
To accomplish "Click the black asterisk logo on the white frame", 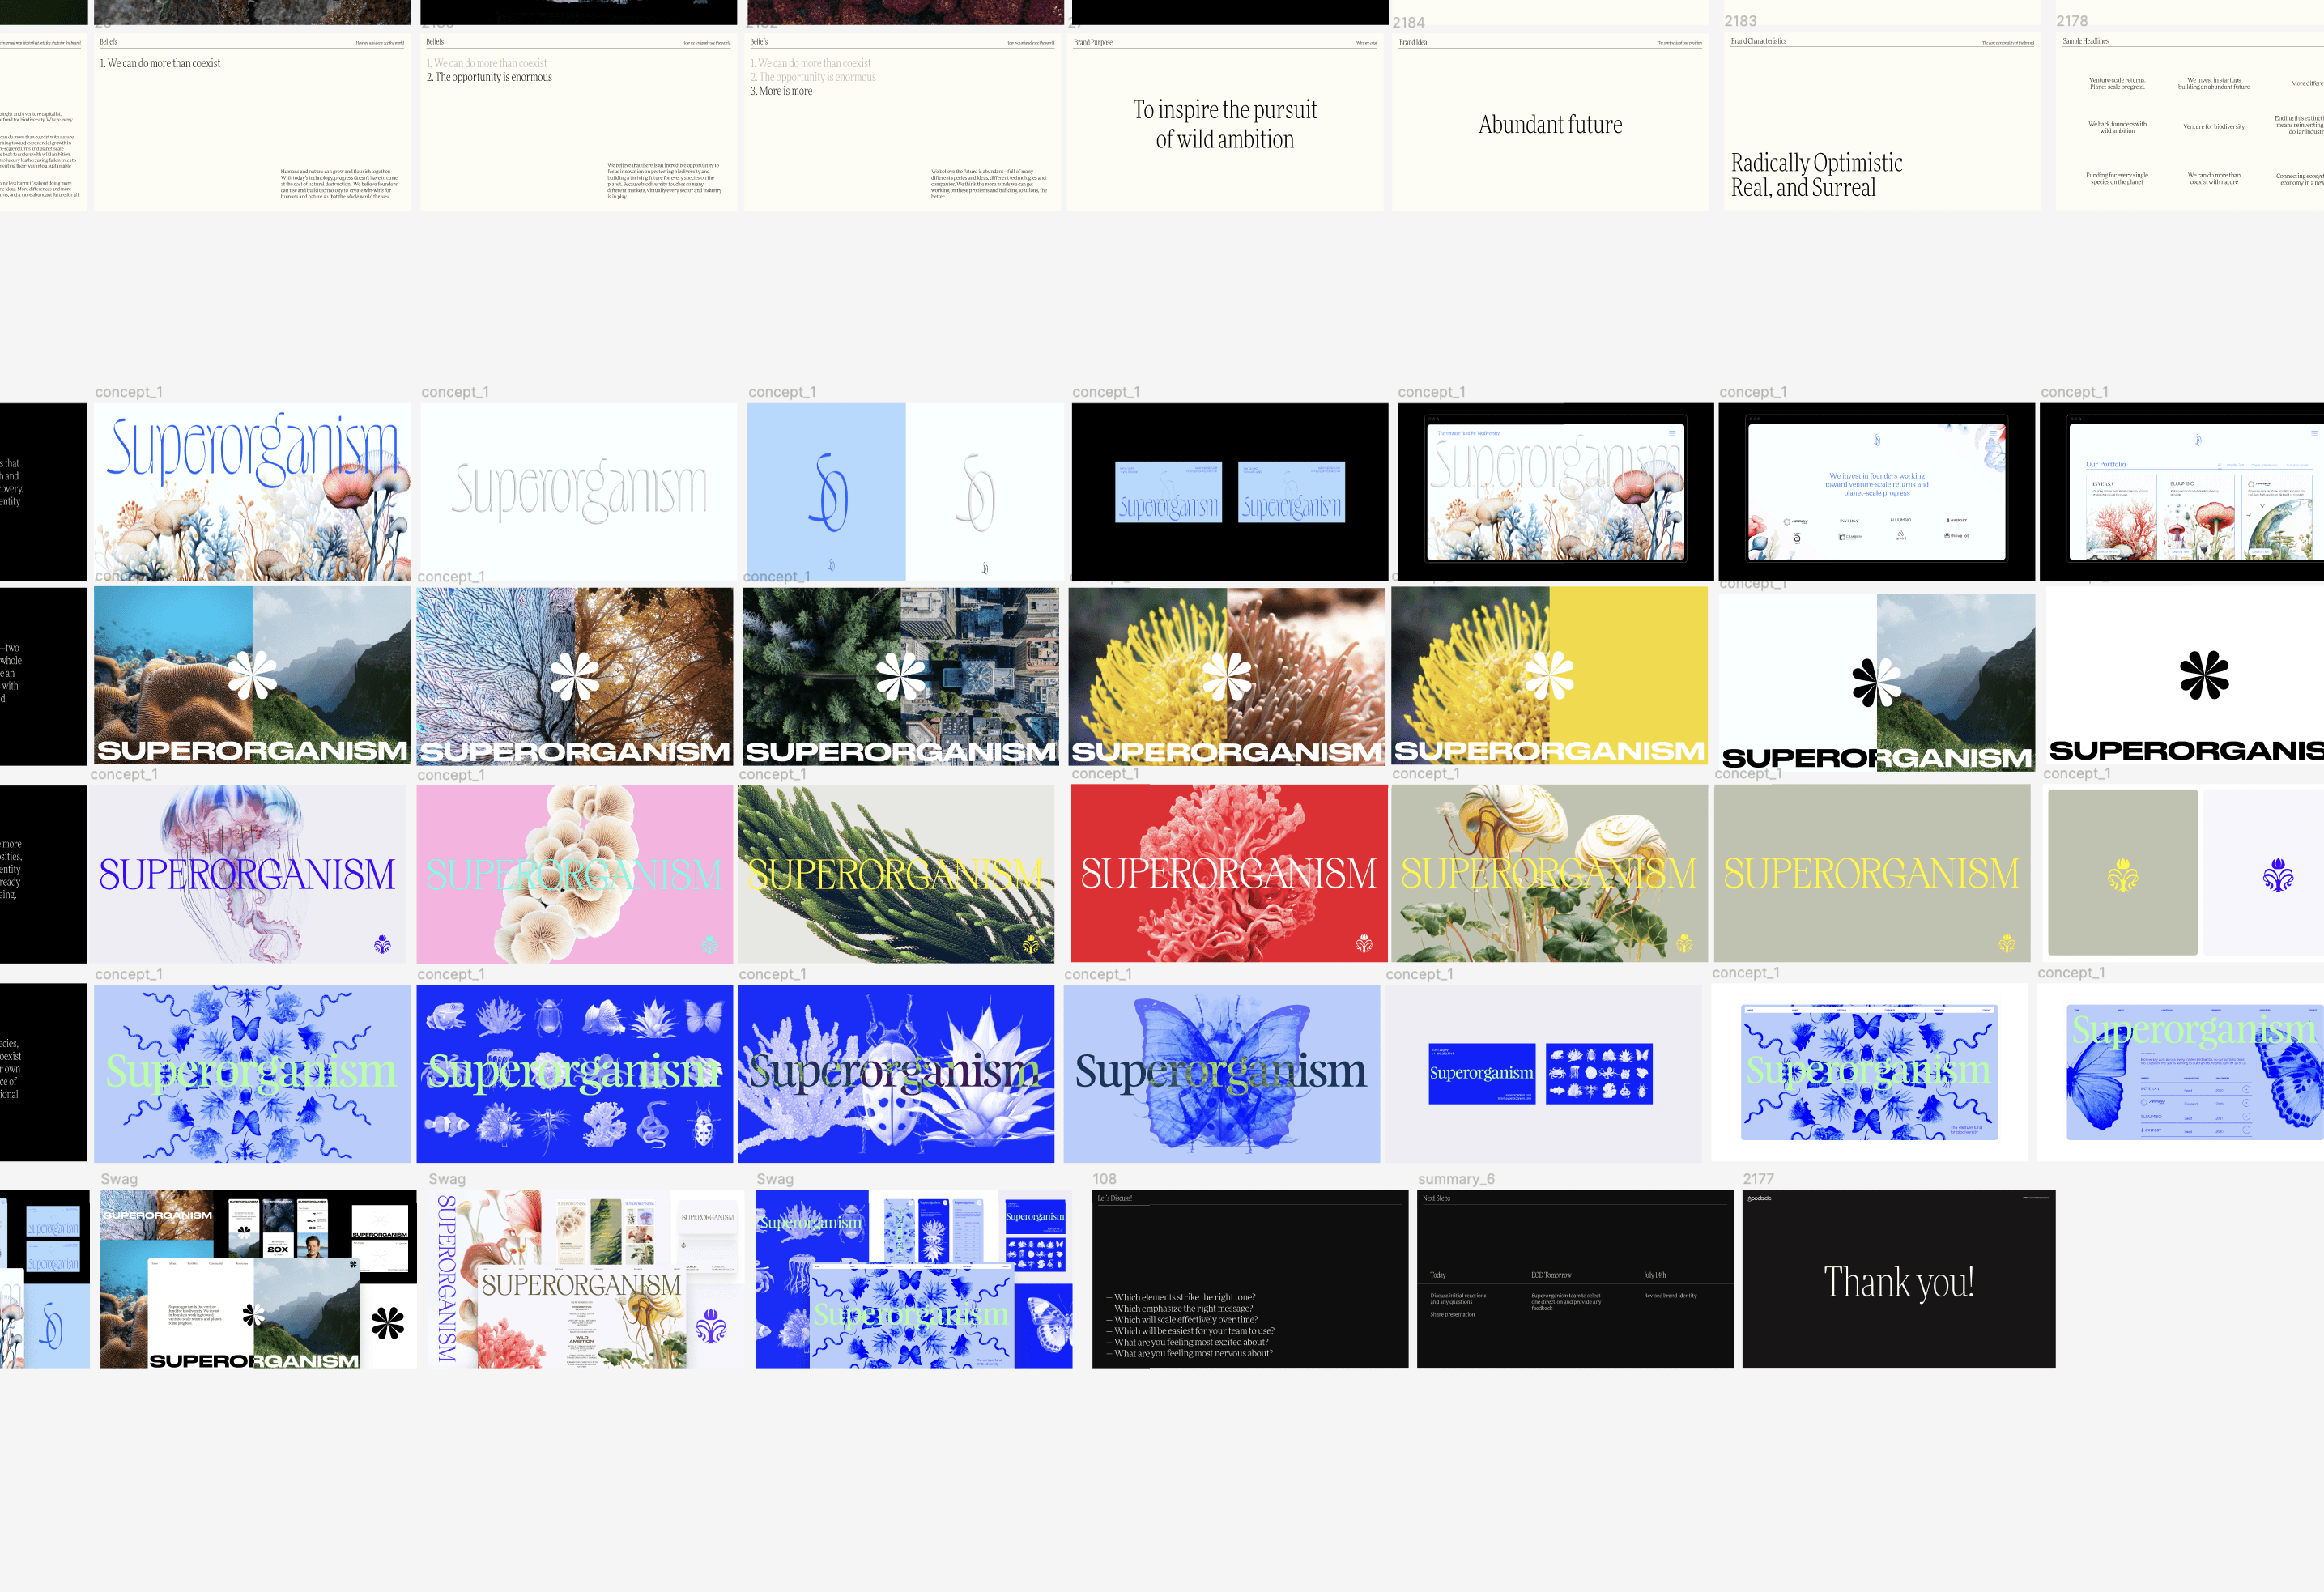I will point(2204,675).
